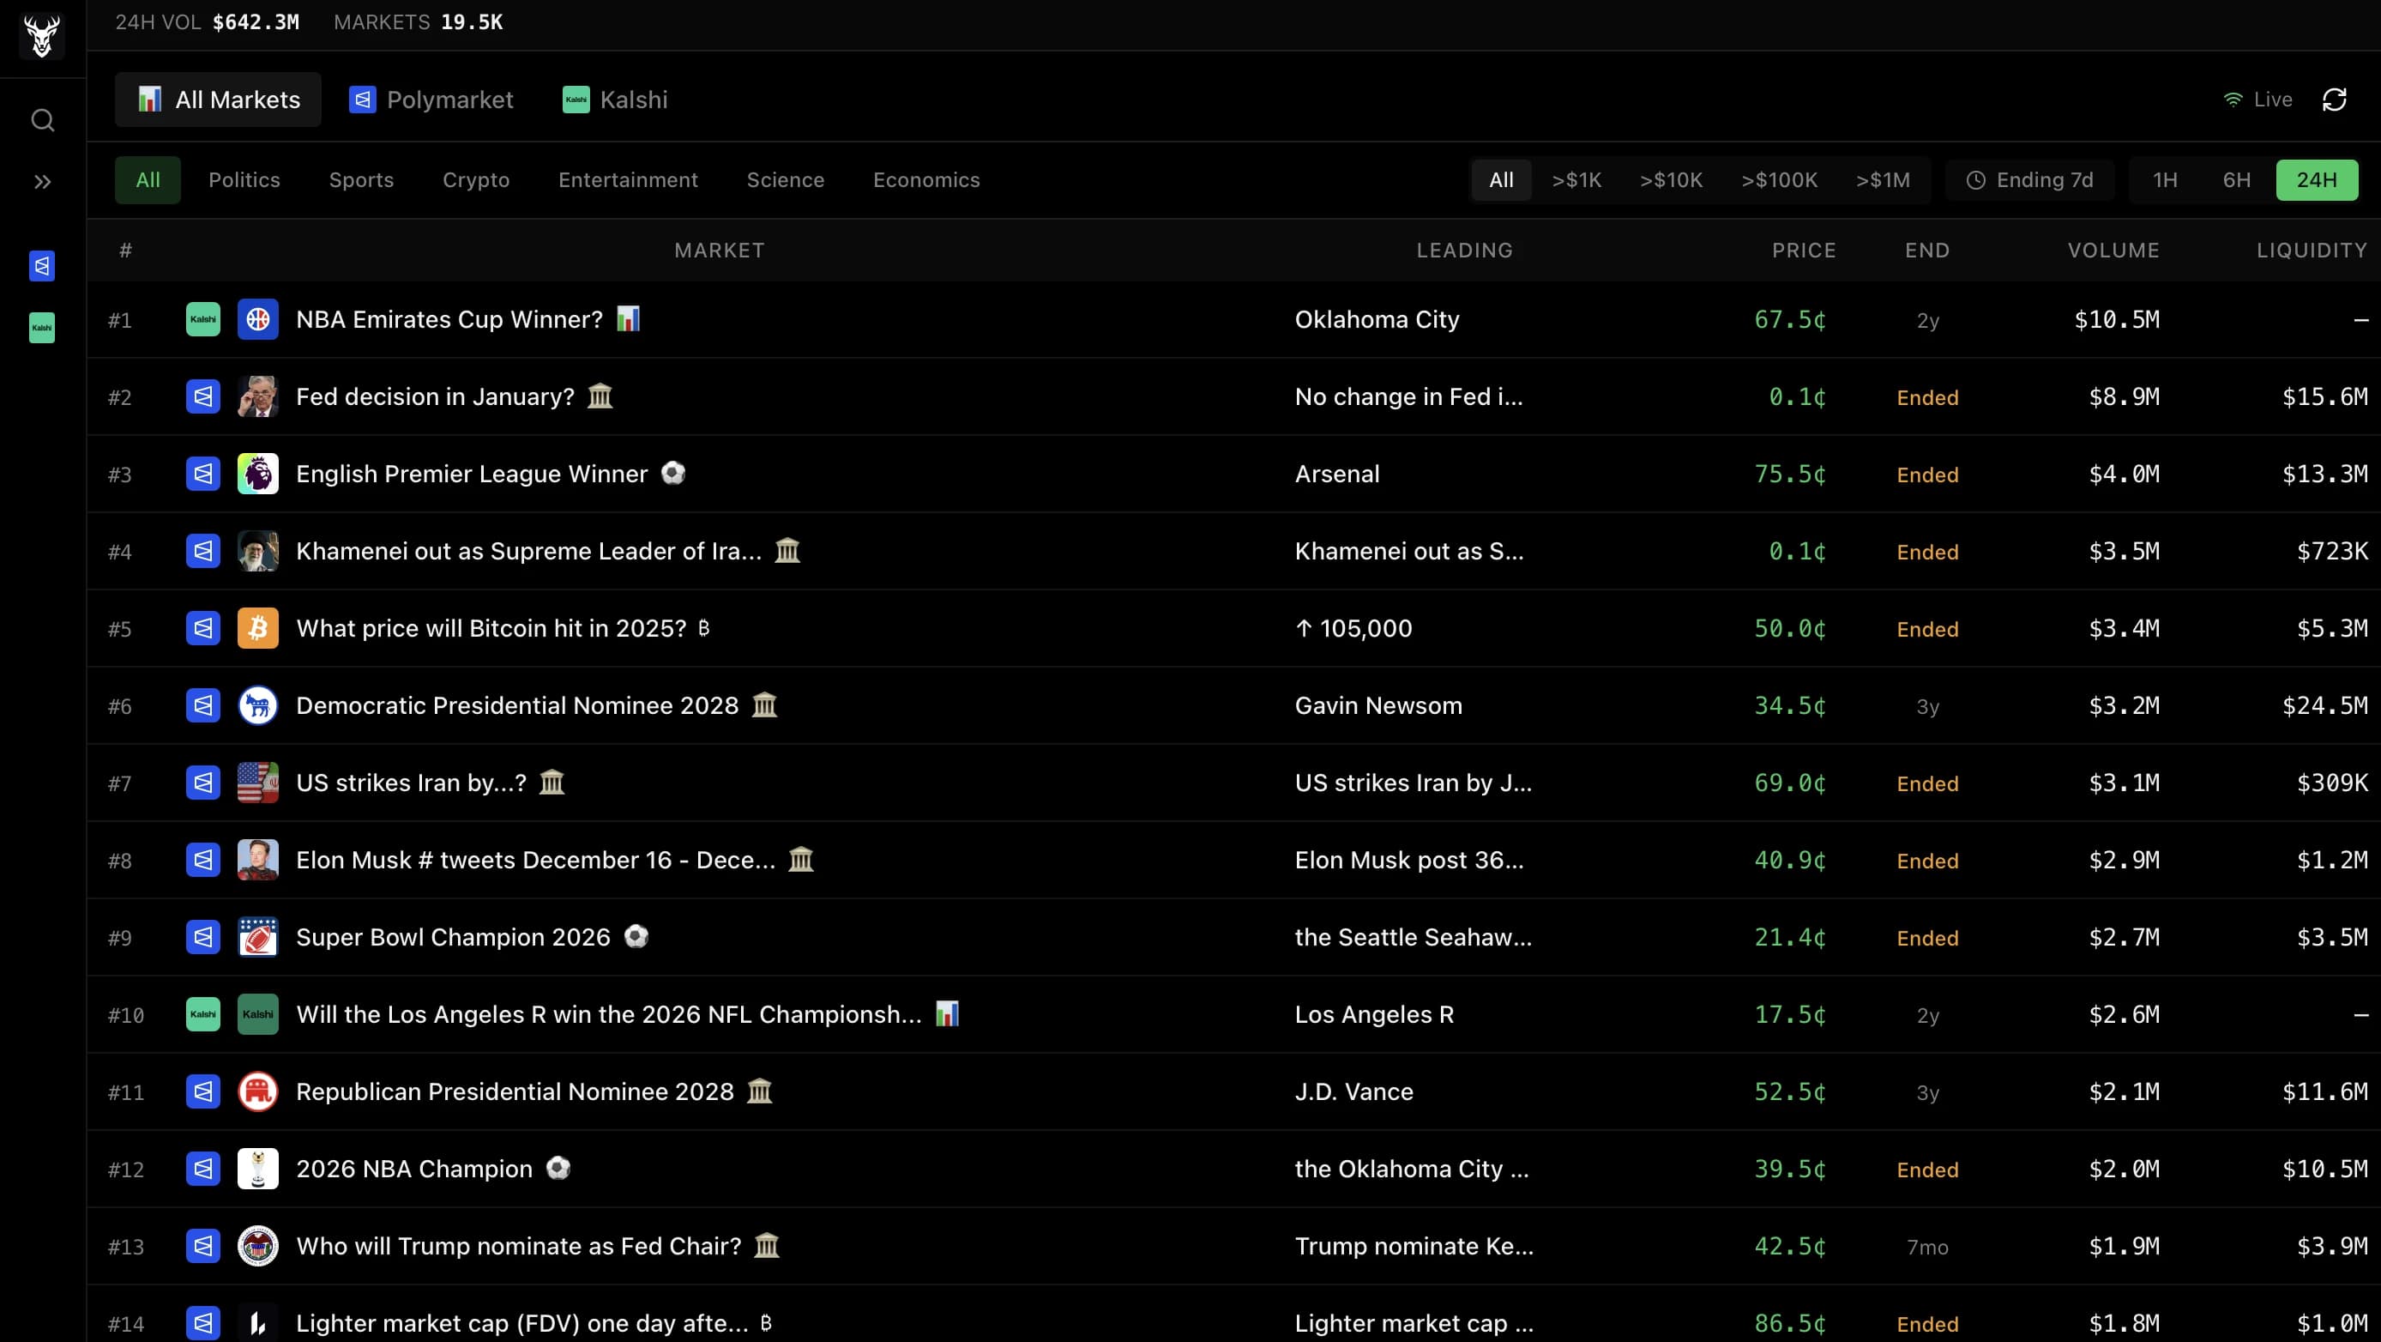This screenshot has height=1342, width=2381.
Task: Select Polymarket icon in left sidebar
Action: pos(41,266)
